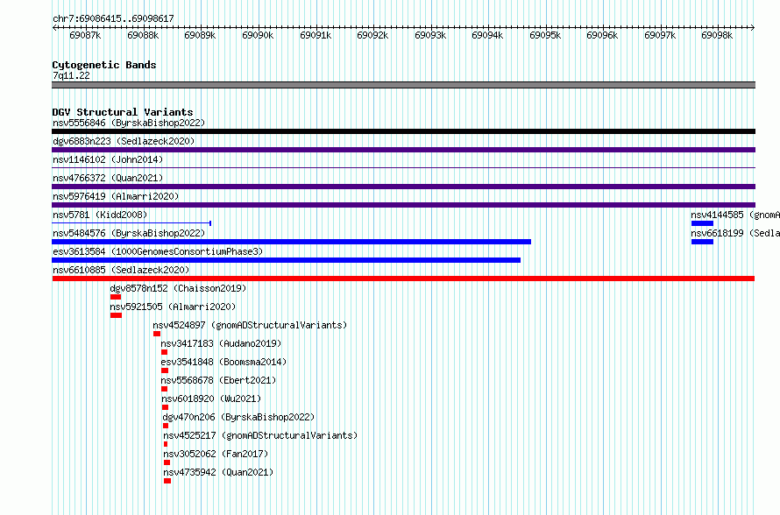Click the small blue nsv4144585 variant bar
The image size is (780, 515).
pos(702,223)
